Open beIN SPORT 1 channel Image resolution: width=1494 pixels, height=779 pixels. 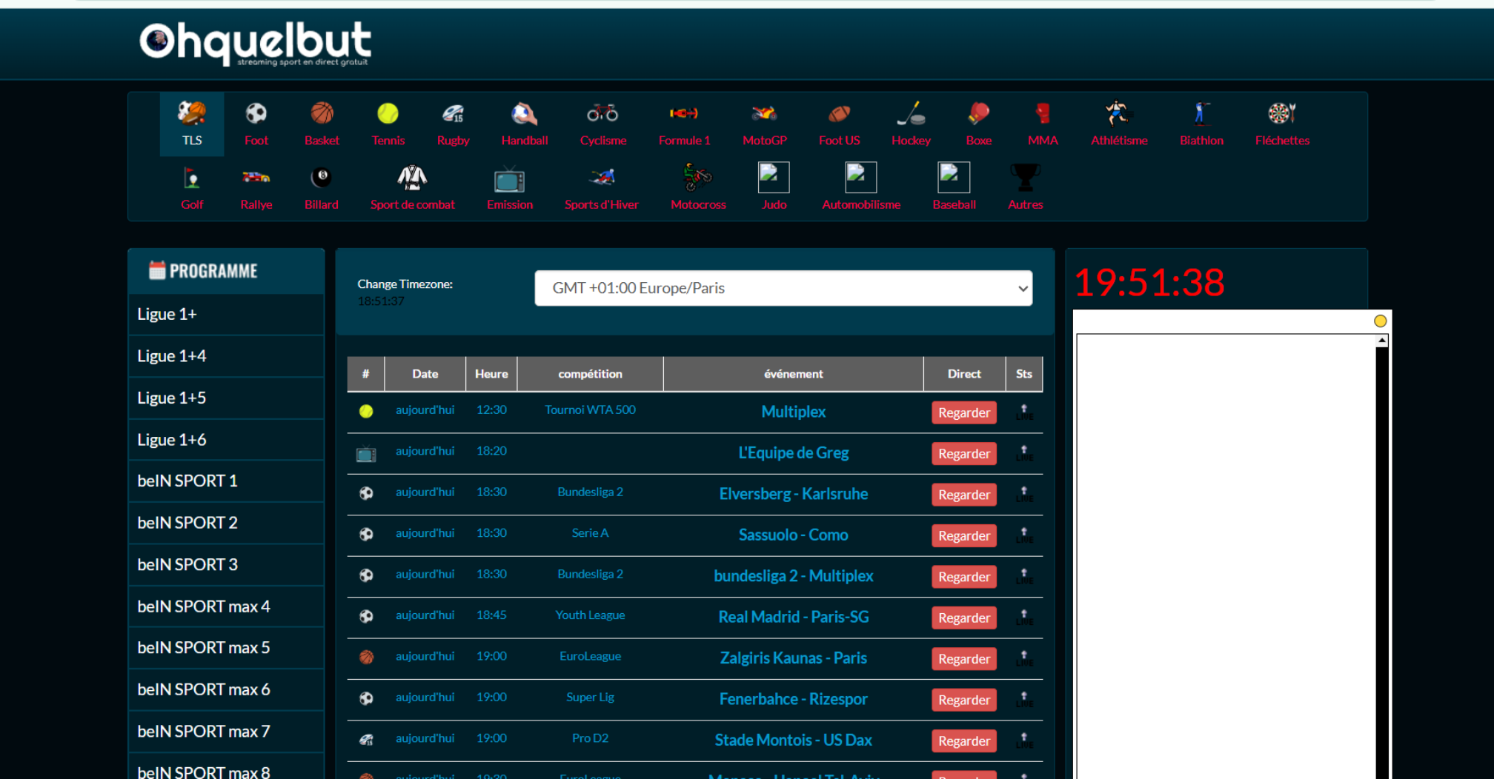187,481
